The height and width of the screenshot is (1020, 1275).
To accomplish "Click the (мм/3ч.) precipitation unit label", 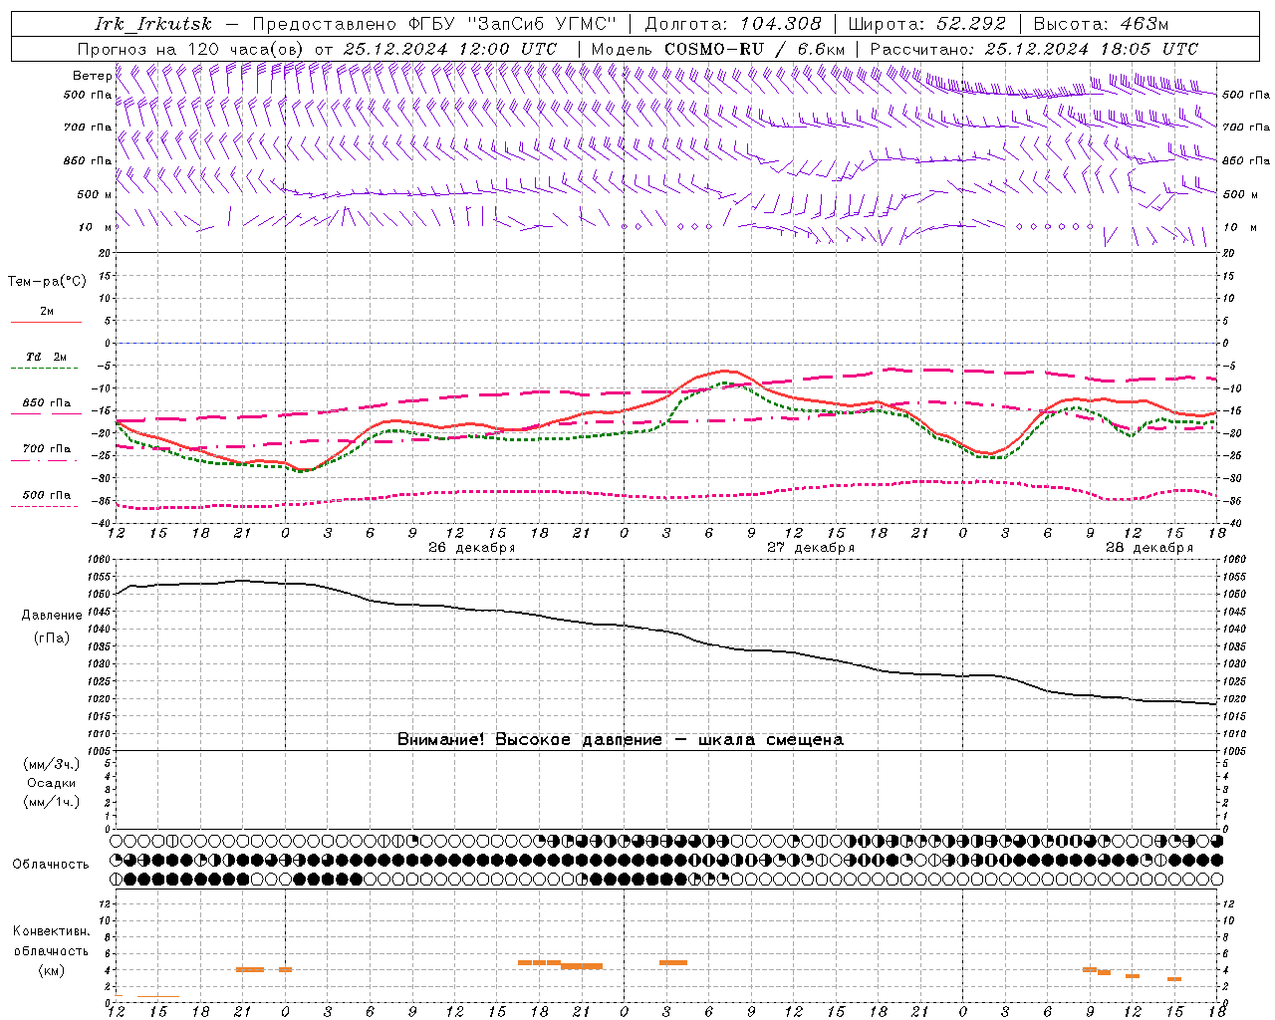I will coord(52,765).
